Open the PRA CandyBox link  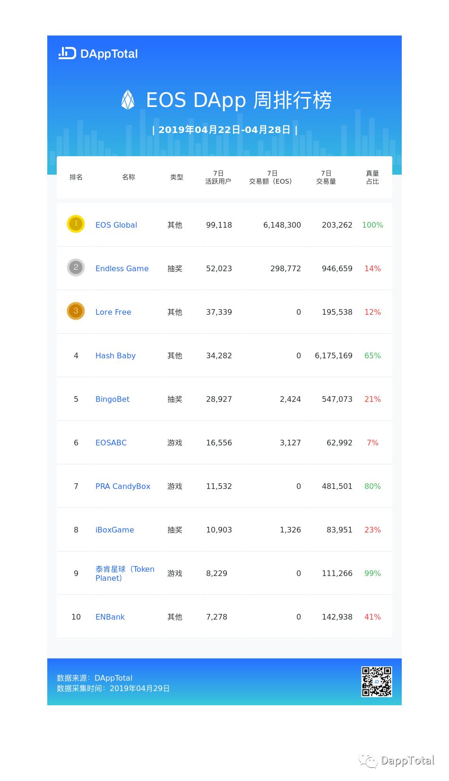point(123,486)
